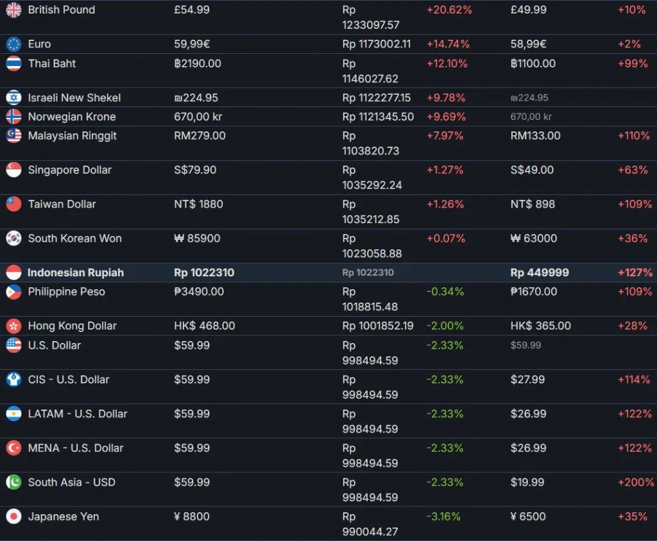Click the Israeli New Shekel flag icon

point(13,98)
